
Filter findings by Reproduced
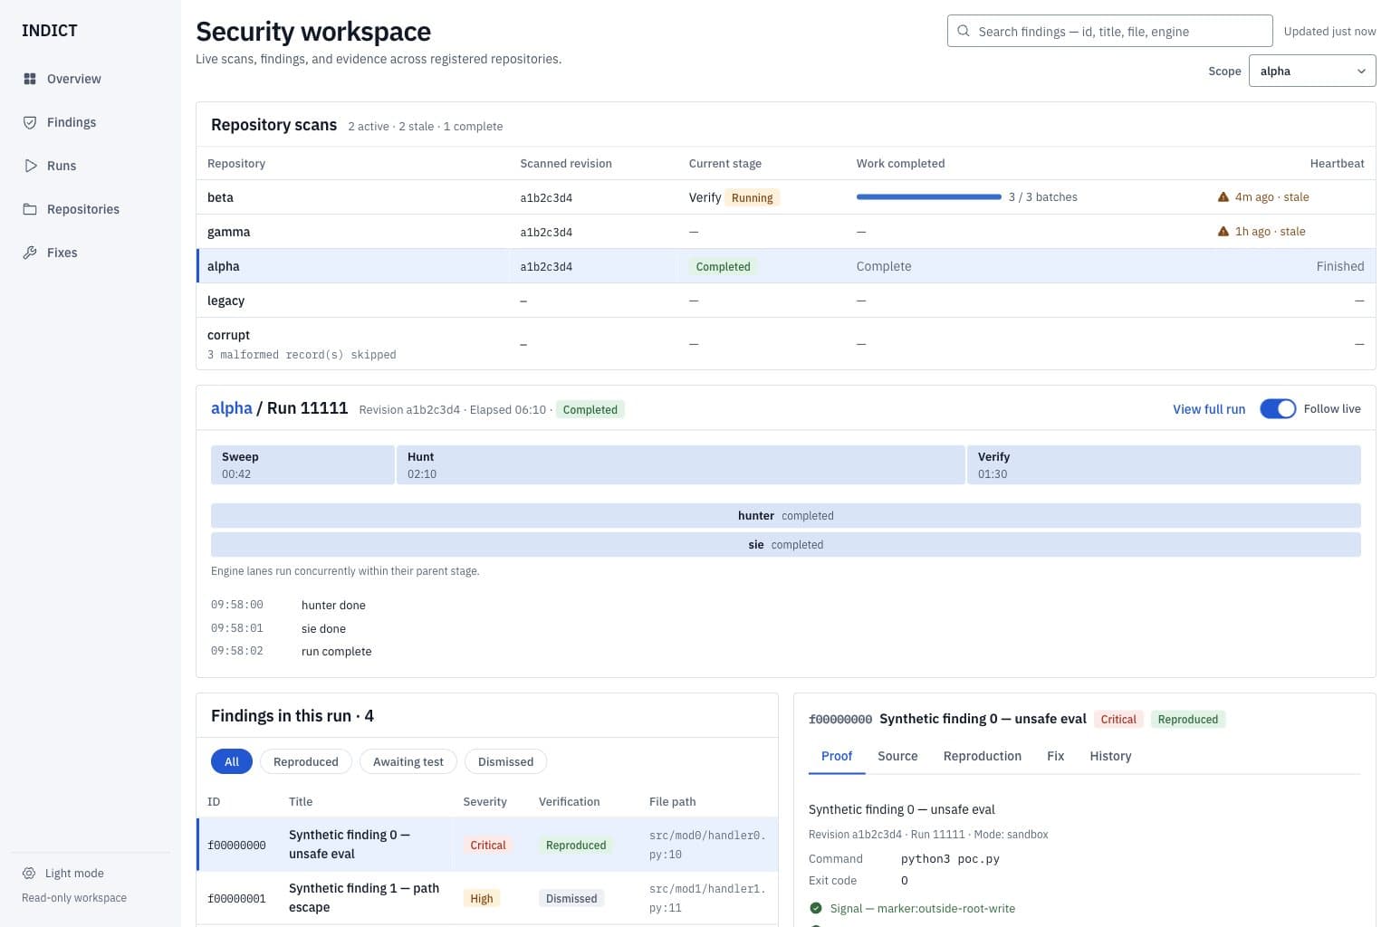306,761
